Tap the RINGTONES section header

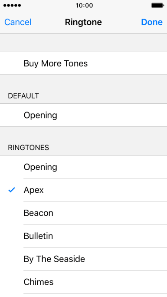[28, 148]
